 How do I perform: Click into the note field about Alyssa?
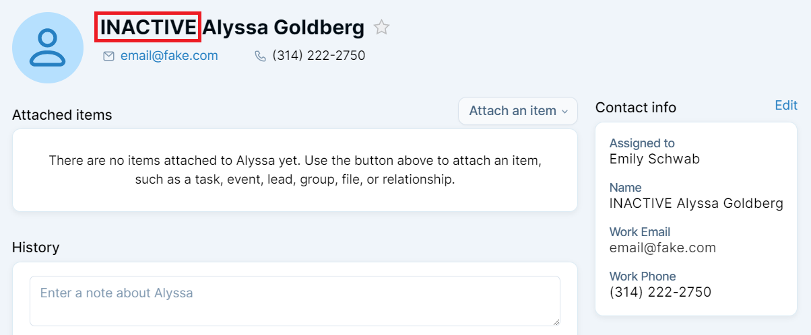294,300
